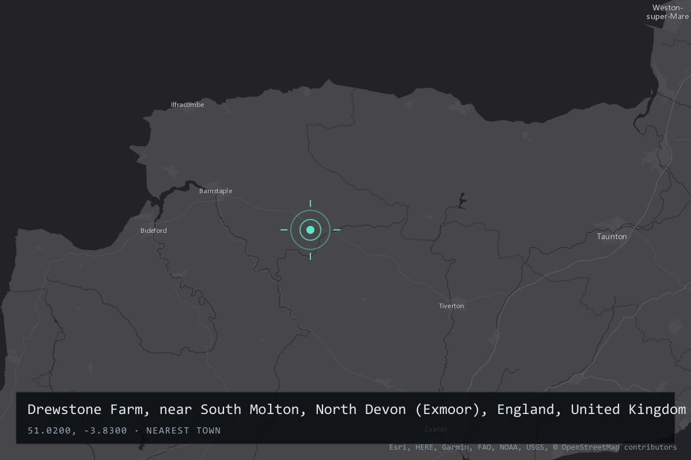Click the teal target location marker

click(x=310, y=230)
